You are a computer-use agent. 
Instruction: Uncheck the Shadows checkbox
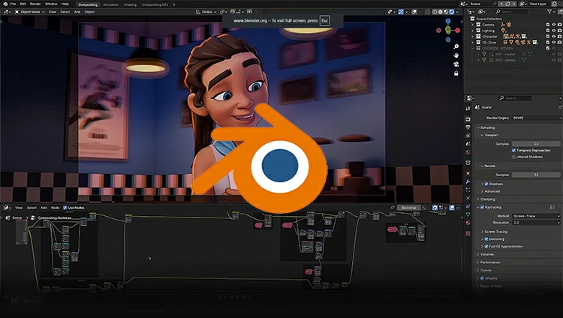click(486, 184)
